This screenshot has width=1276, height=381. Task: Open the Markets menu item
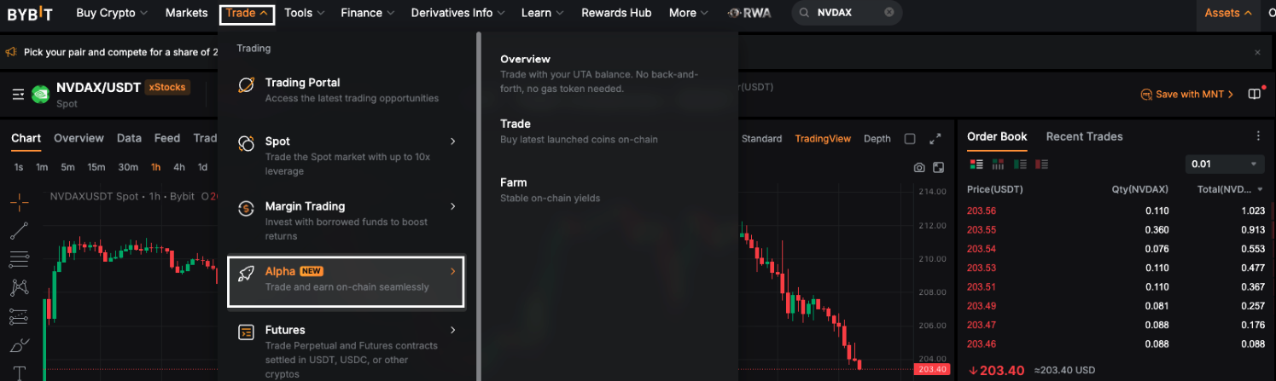click(186, 13)
